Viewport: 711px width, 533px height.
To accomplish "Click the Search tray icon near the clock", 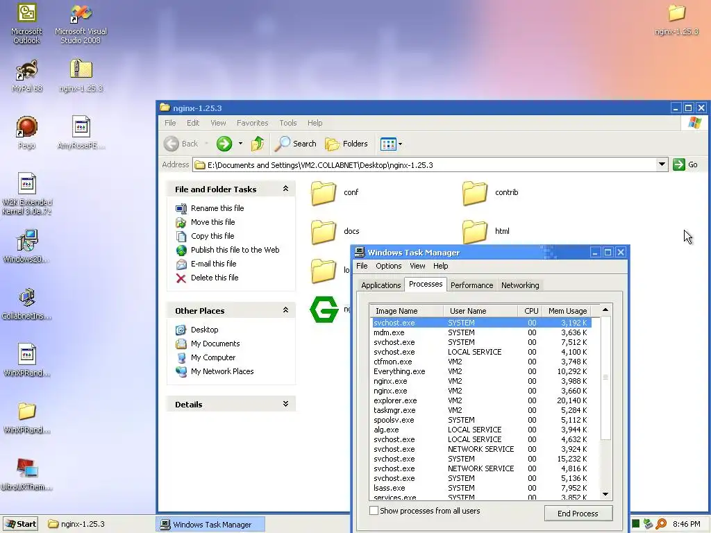I will click(x=661, y=525).
